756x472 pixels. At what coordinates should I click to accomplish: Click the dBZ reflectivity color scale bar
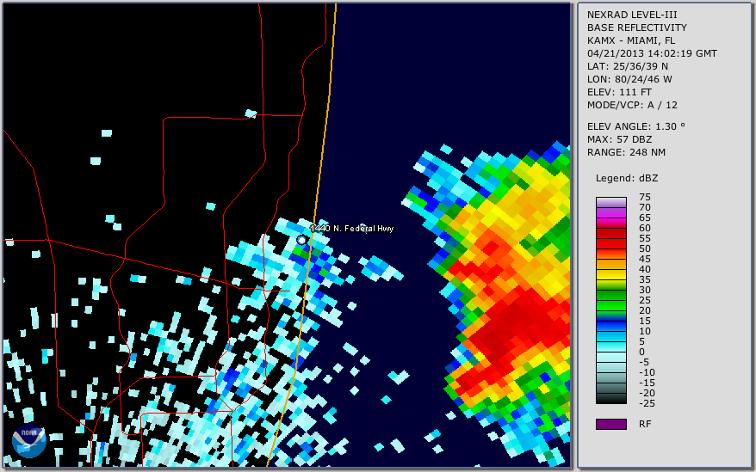coord(610,300)
